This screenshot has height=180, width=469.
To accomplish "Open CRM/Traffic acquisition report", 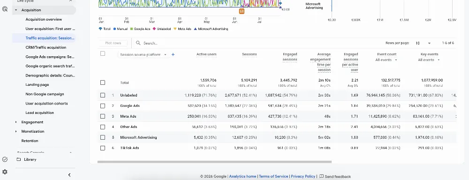I will pos(46,47).
